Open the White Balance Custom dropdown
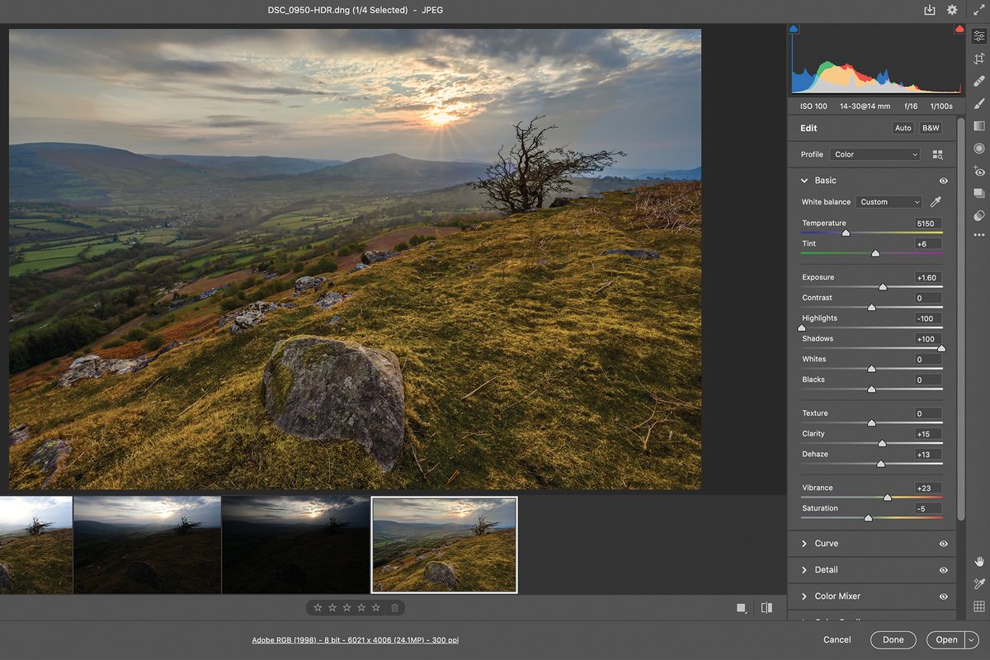This screenshot has height=660, width=990. (889, 201)
